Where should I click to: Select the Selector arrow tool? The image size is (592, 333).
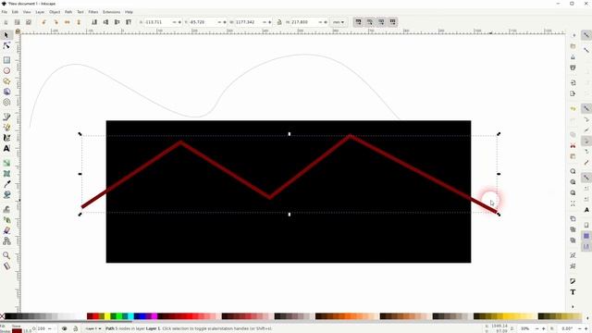tap(6, 35)
